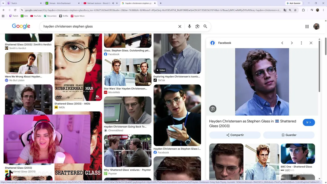327x184 pixels.
Task: Show next image in the preview panel
Action: (292, 43)
